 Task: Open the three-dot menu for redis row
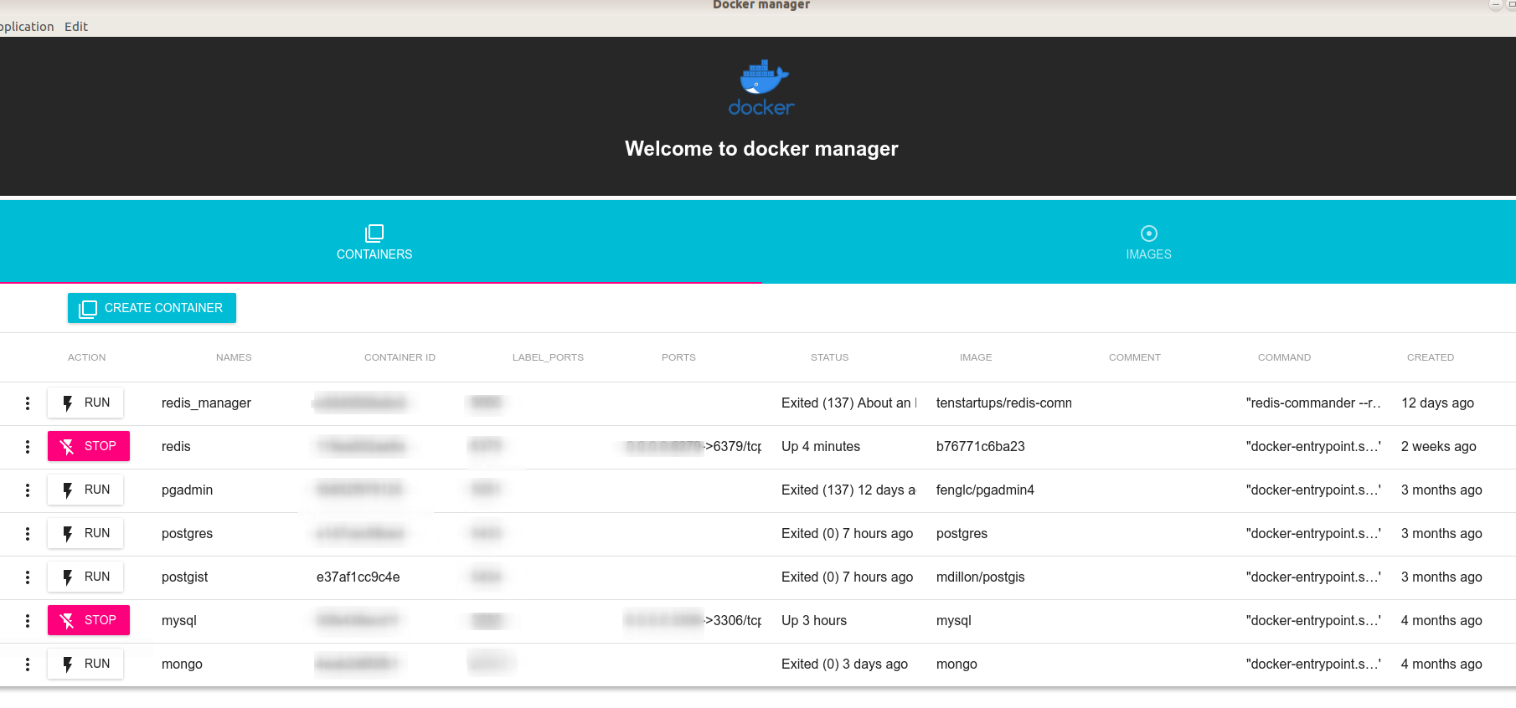tap(28, 447)
